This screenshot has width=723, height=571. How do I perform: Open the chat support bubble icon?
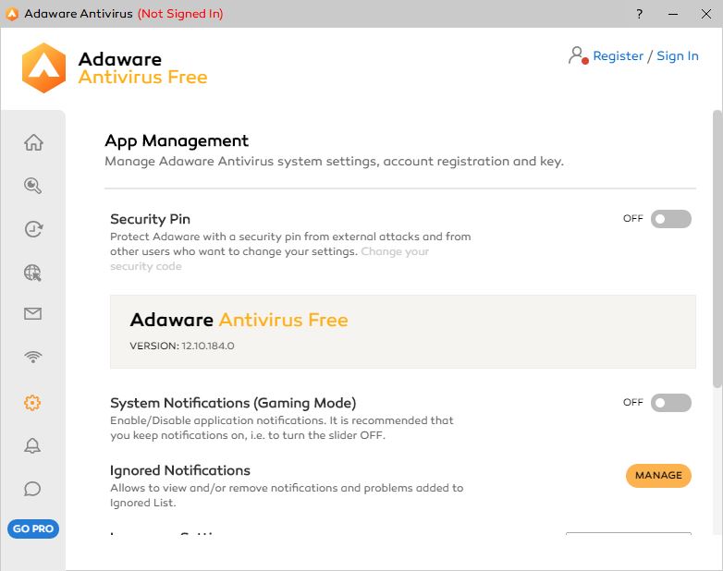(32, 489)
